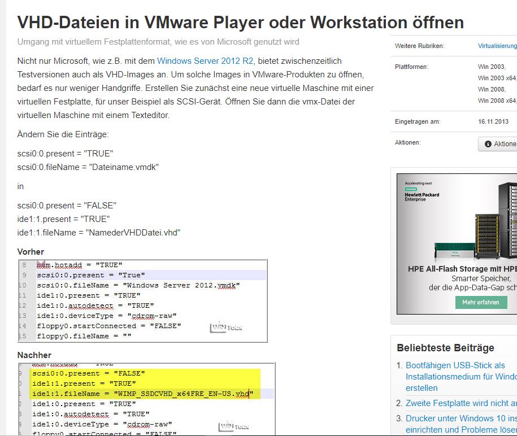Open the Windows Server 2012 R2 link
This screenshot has width=517, height=436.
(x=205, y=61)
